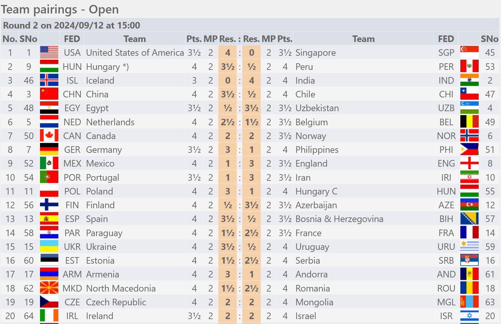The width and height of the screenshot is (501, 324).
Task: Click the Philippines flag icon
Action: [469, 150]
